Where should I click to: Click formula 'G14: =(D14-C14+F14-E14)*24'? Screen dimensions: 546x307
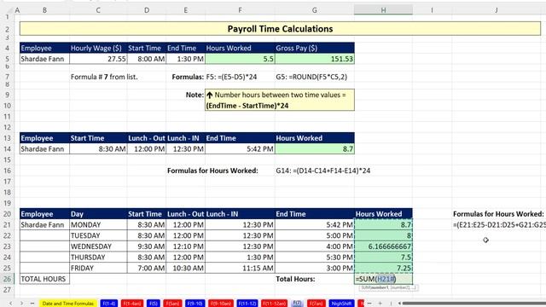tap(323, 171)
